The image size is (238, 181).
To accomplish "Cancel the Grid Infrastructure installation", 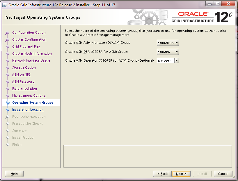I will click(x=223, y=174).
